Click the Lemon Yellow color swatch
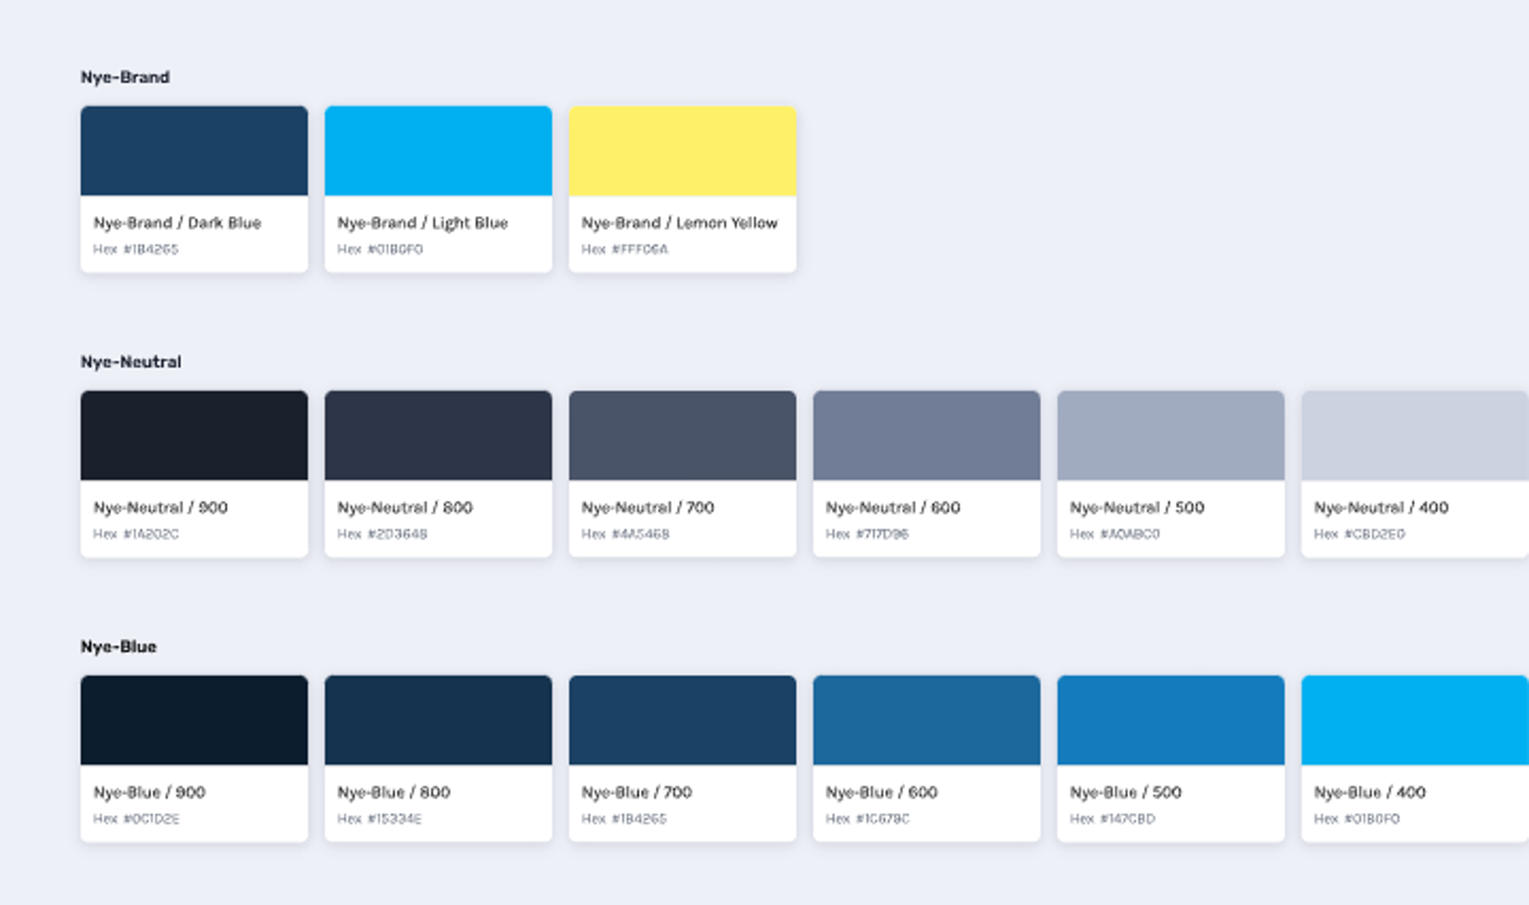This screenshot has width=1529, height=905. 682,151
